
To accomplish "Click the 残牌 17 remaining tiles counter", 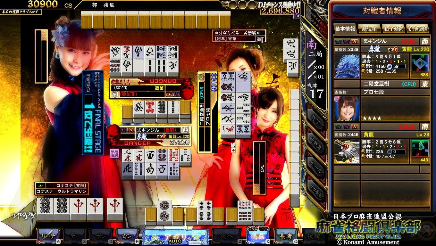I will click(x=316, y=92).
